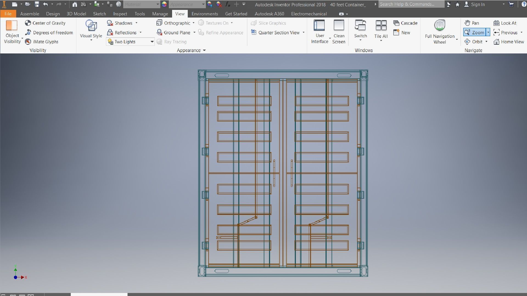Click Look At in Navigate panel

pyautogui.click(x=505, y=23)
